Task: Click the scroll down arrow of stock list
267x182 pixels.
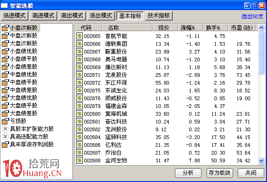Action: tap(262, 161)
